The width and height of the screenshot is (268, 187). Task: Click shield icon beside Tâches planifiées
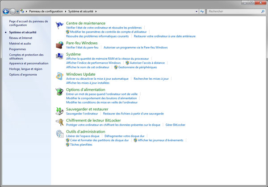click(x=68, y=145)
